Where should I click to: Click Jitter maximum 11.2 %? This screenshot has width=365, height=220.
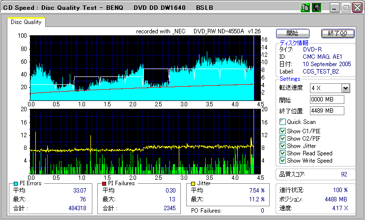coord(257,199)
